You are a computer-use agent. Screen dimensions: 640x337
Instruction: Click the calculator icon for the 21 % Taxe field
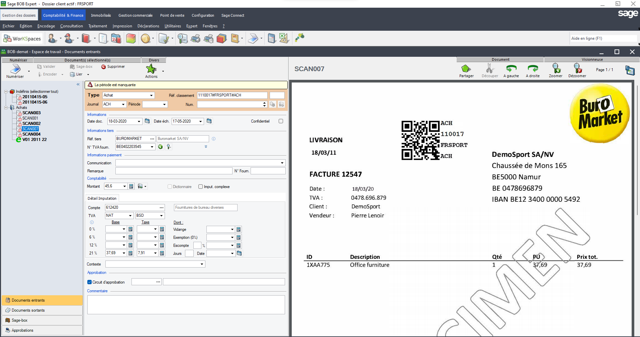pos(162,253)
